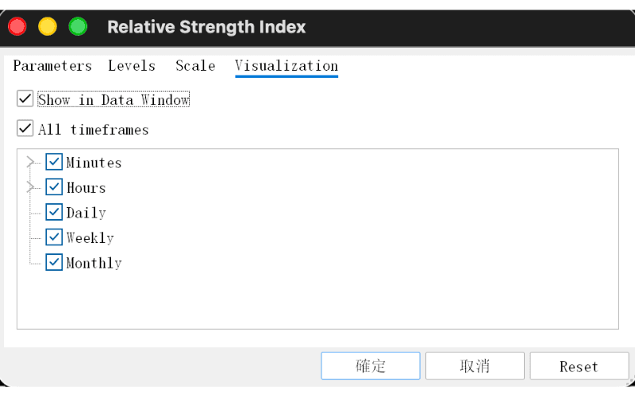
Task: Close the Relative Strength Index window
Action: 17,27
